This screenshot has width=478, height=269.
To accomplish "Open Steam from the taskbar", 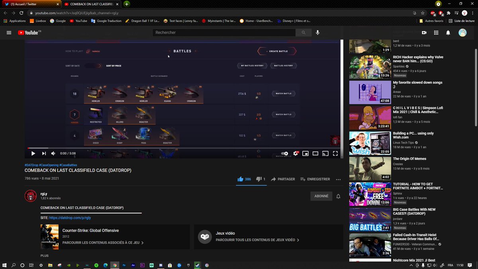I will pos(197,265).
